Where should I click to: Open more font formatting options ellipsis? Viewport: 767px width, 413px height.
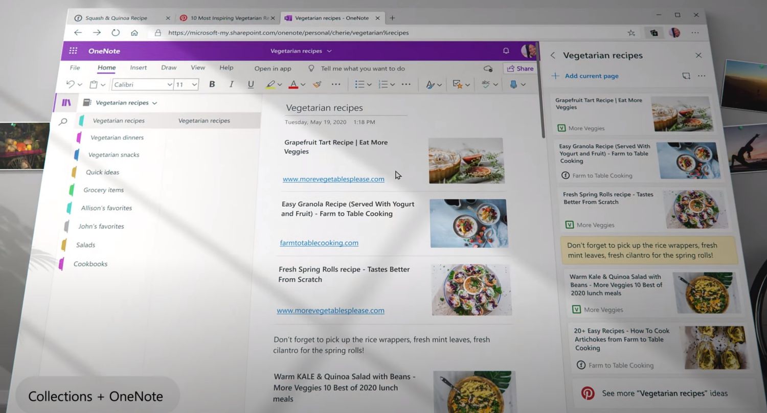pyautogui.click(x=336, y=84)
